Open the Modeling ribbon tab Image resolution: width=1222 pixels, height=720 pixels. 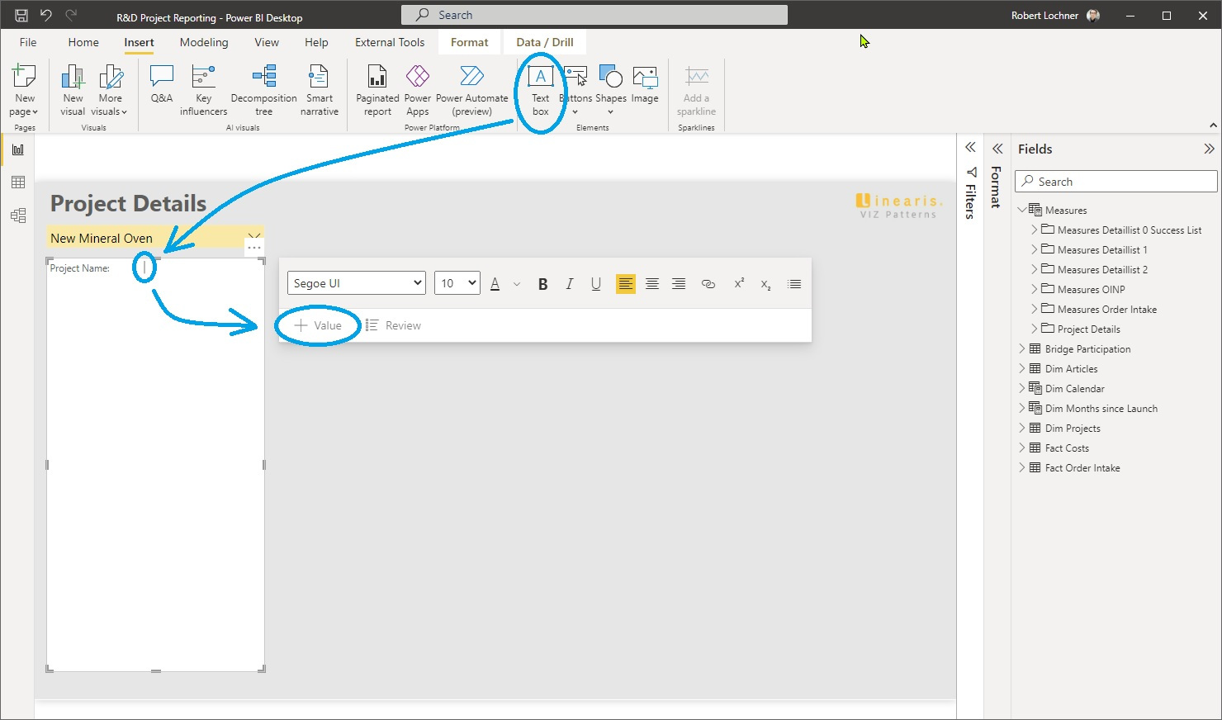(203, 42)
